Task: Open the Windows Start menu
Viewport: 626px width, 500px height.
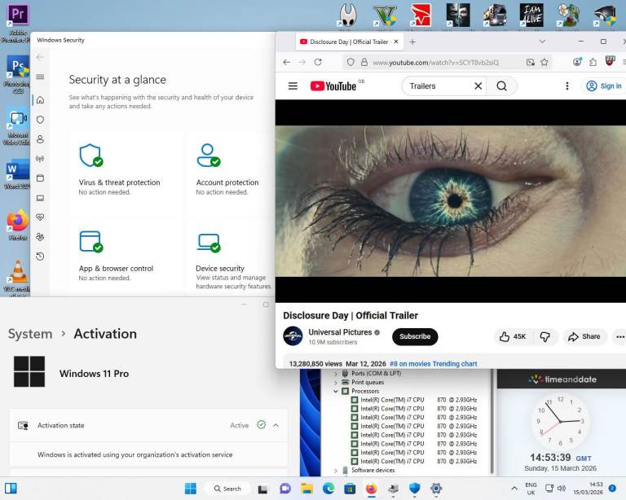Action: coord(191,489)
